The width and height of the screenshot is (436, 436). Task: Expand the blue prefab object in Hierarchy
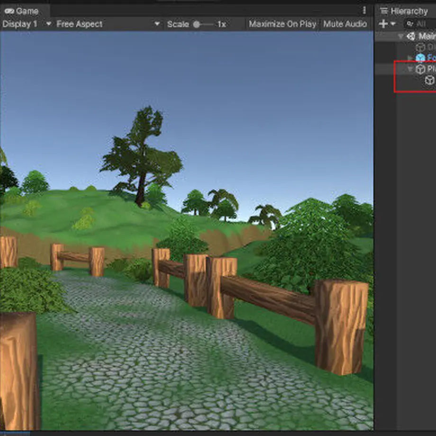(410, 58)
